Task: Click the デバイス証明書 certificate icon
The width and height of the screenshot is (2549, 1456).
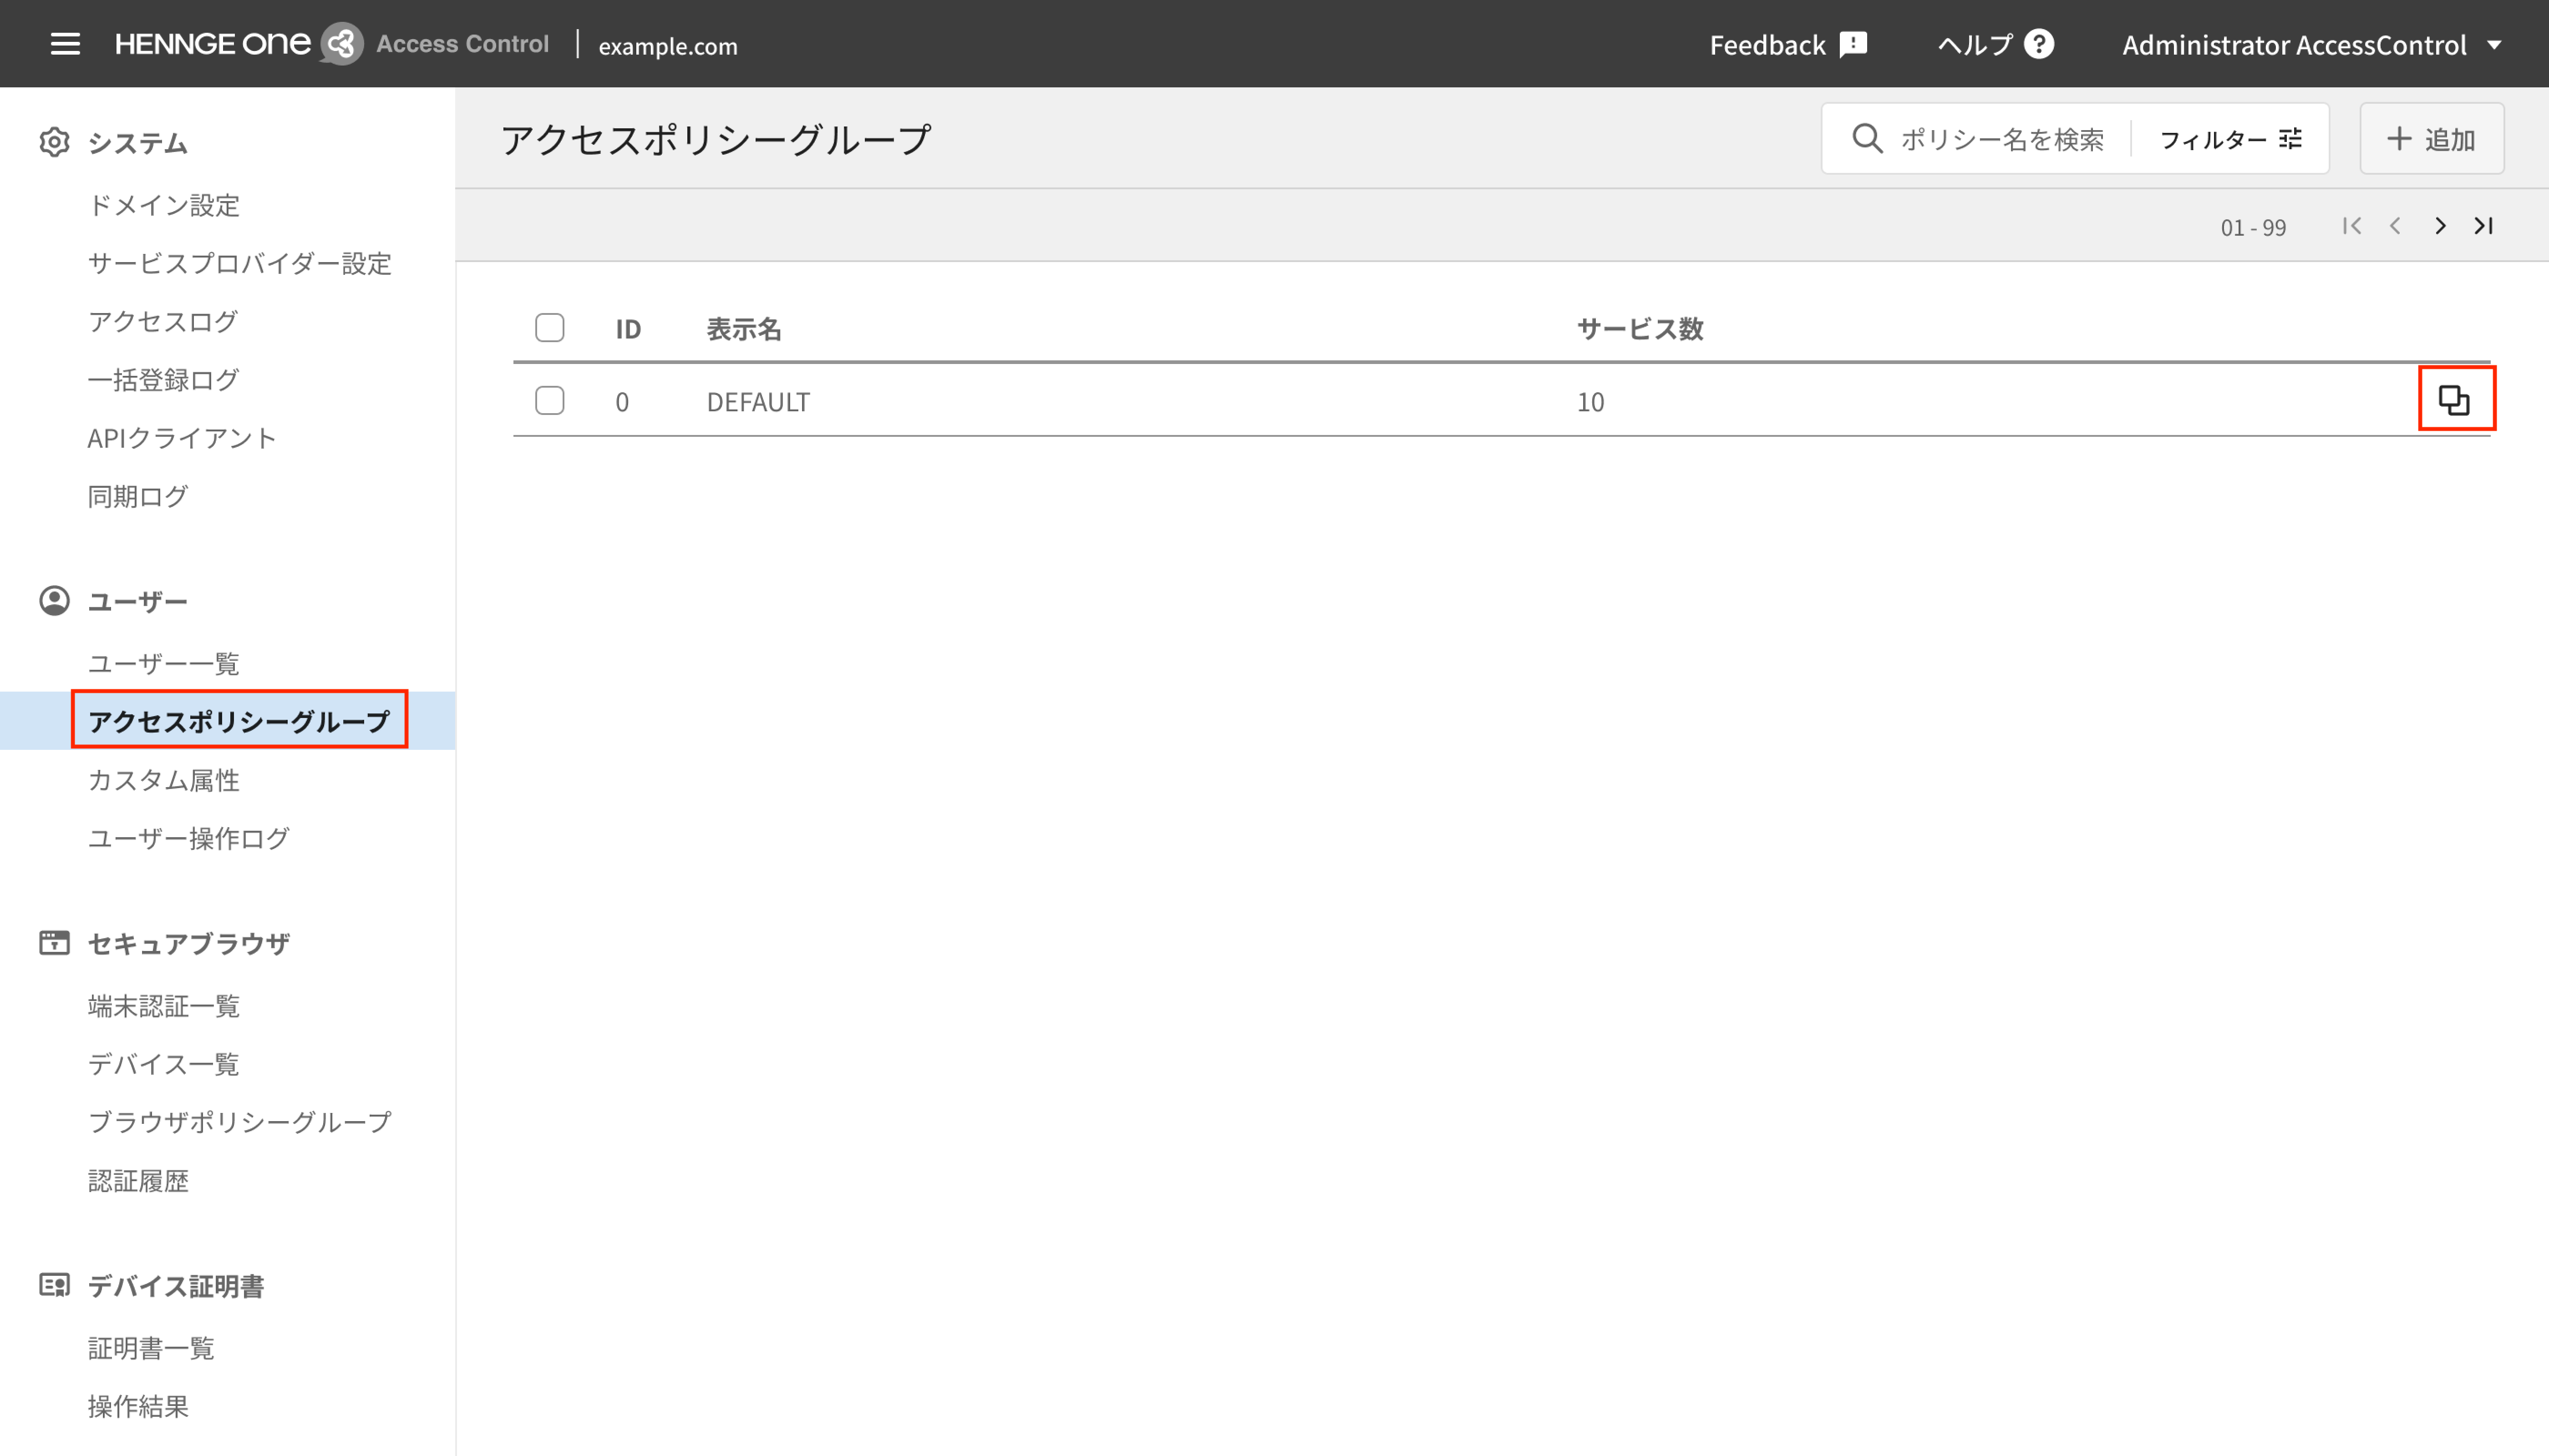Action: (54, 1285)
